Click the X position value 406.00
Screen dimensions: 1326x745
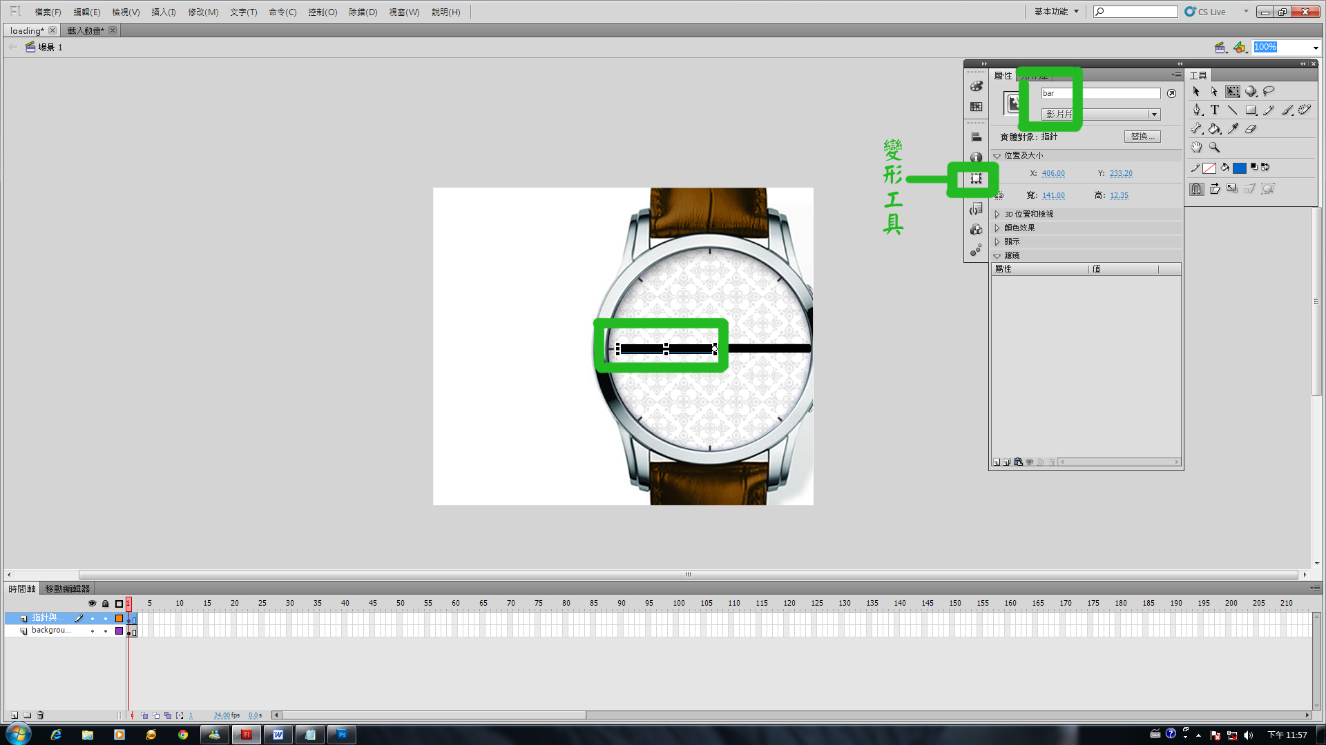(1053, 173)
